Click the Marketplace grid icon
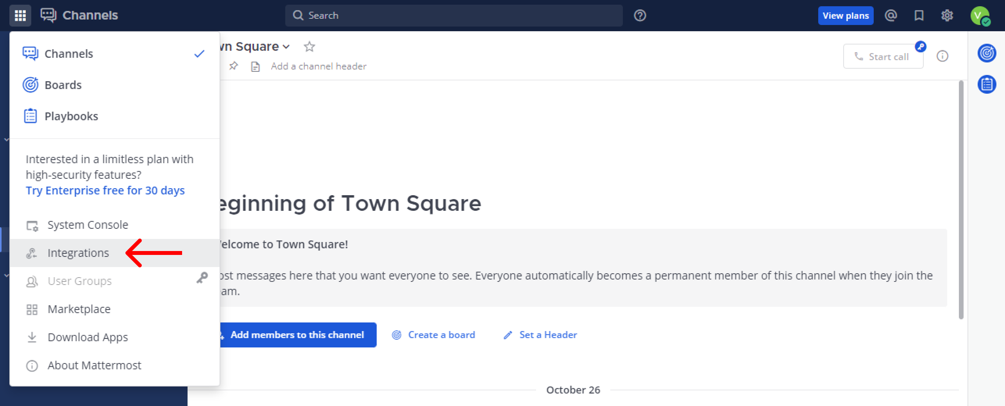The width and height of the screenshot is (1005, 406). pos(32,310)
